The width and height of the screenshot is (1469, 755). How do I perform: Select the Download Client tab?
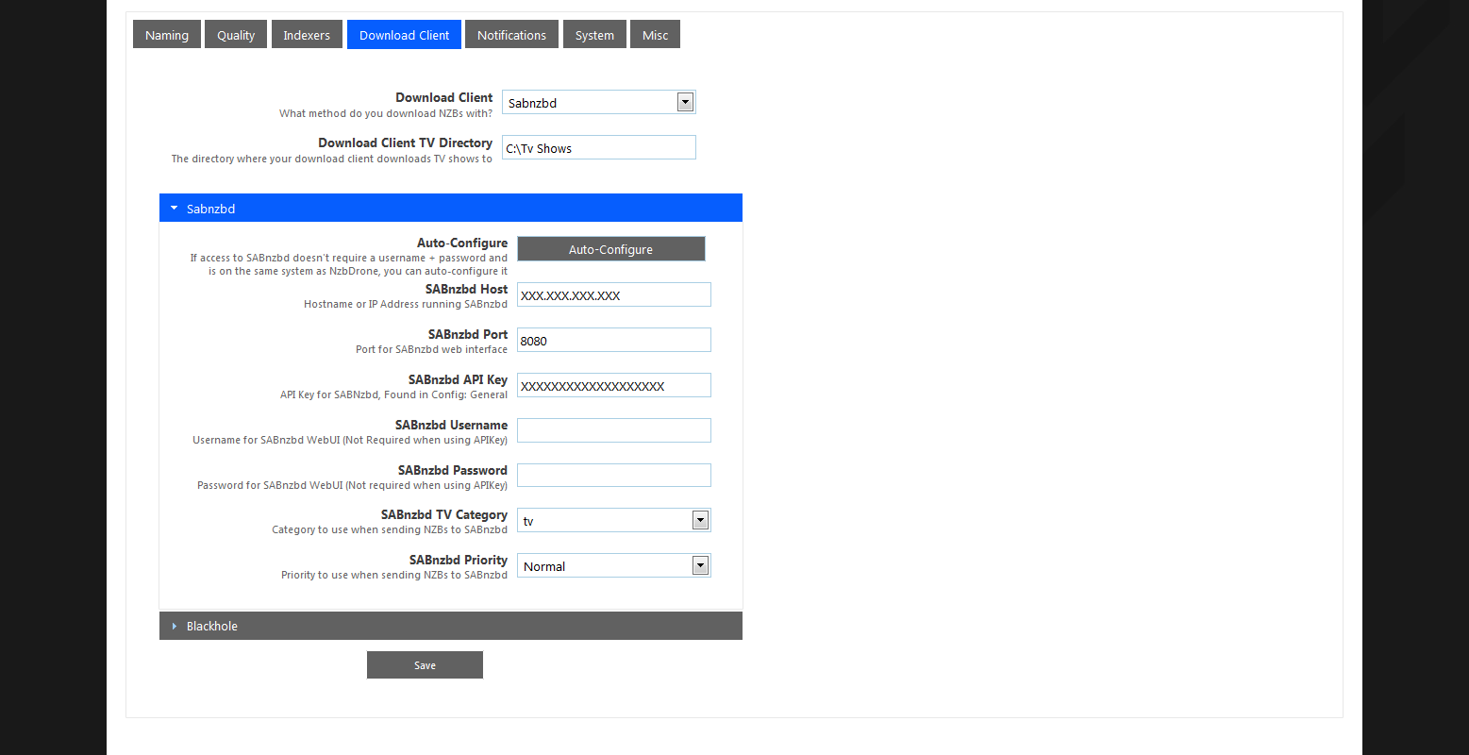(404, 35)
